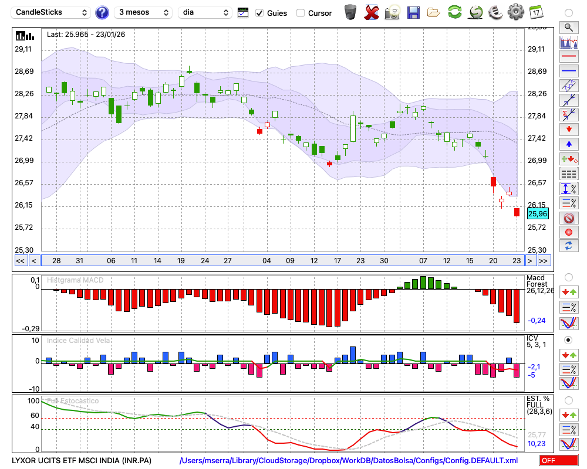Click the date 20 marker on timeline
The image size is (587, 469).
pos(493,261)
